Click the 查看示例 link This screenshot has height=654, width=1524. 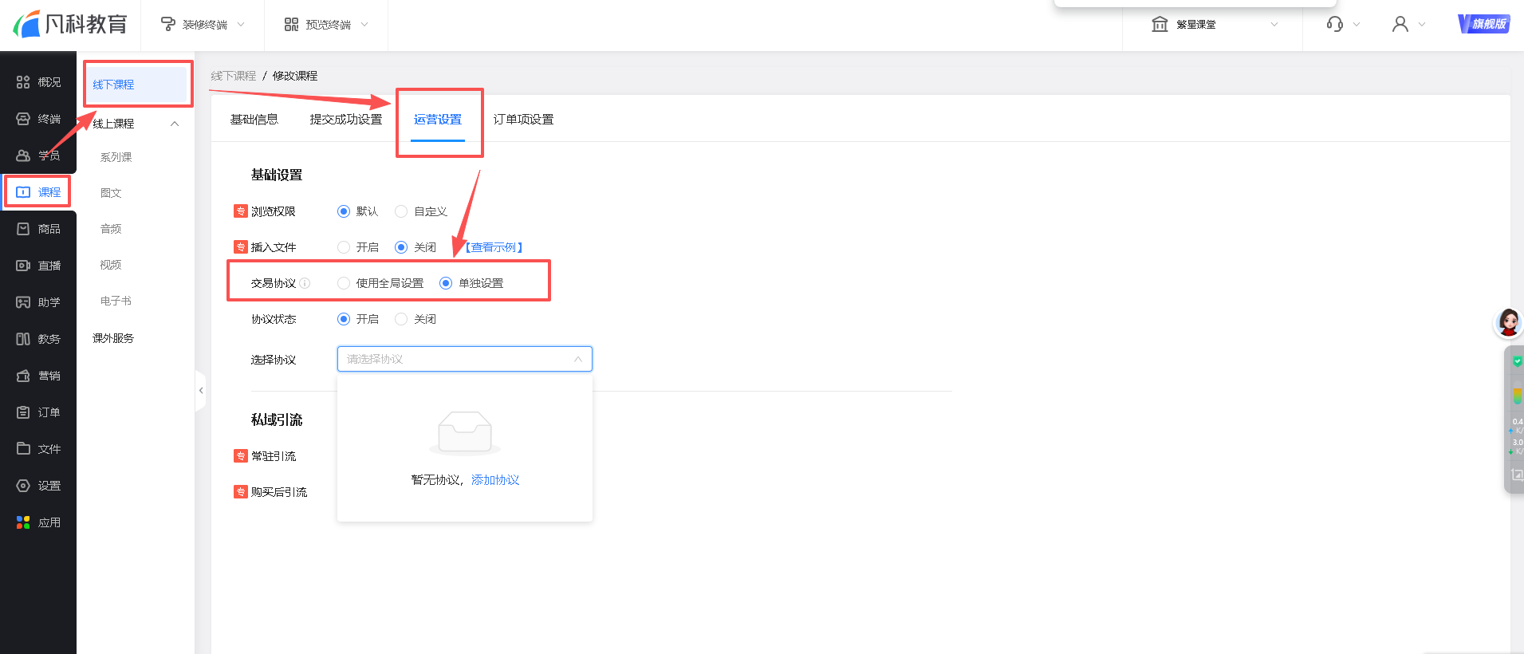(x=494, y=247)
